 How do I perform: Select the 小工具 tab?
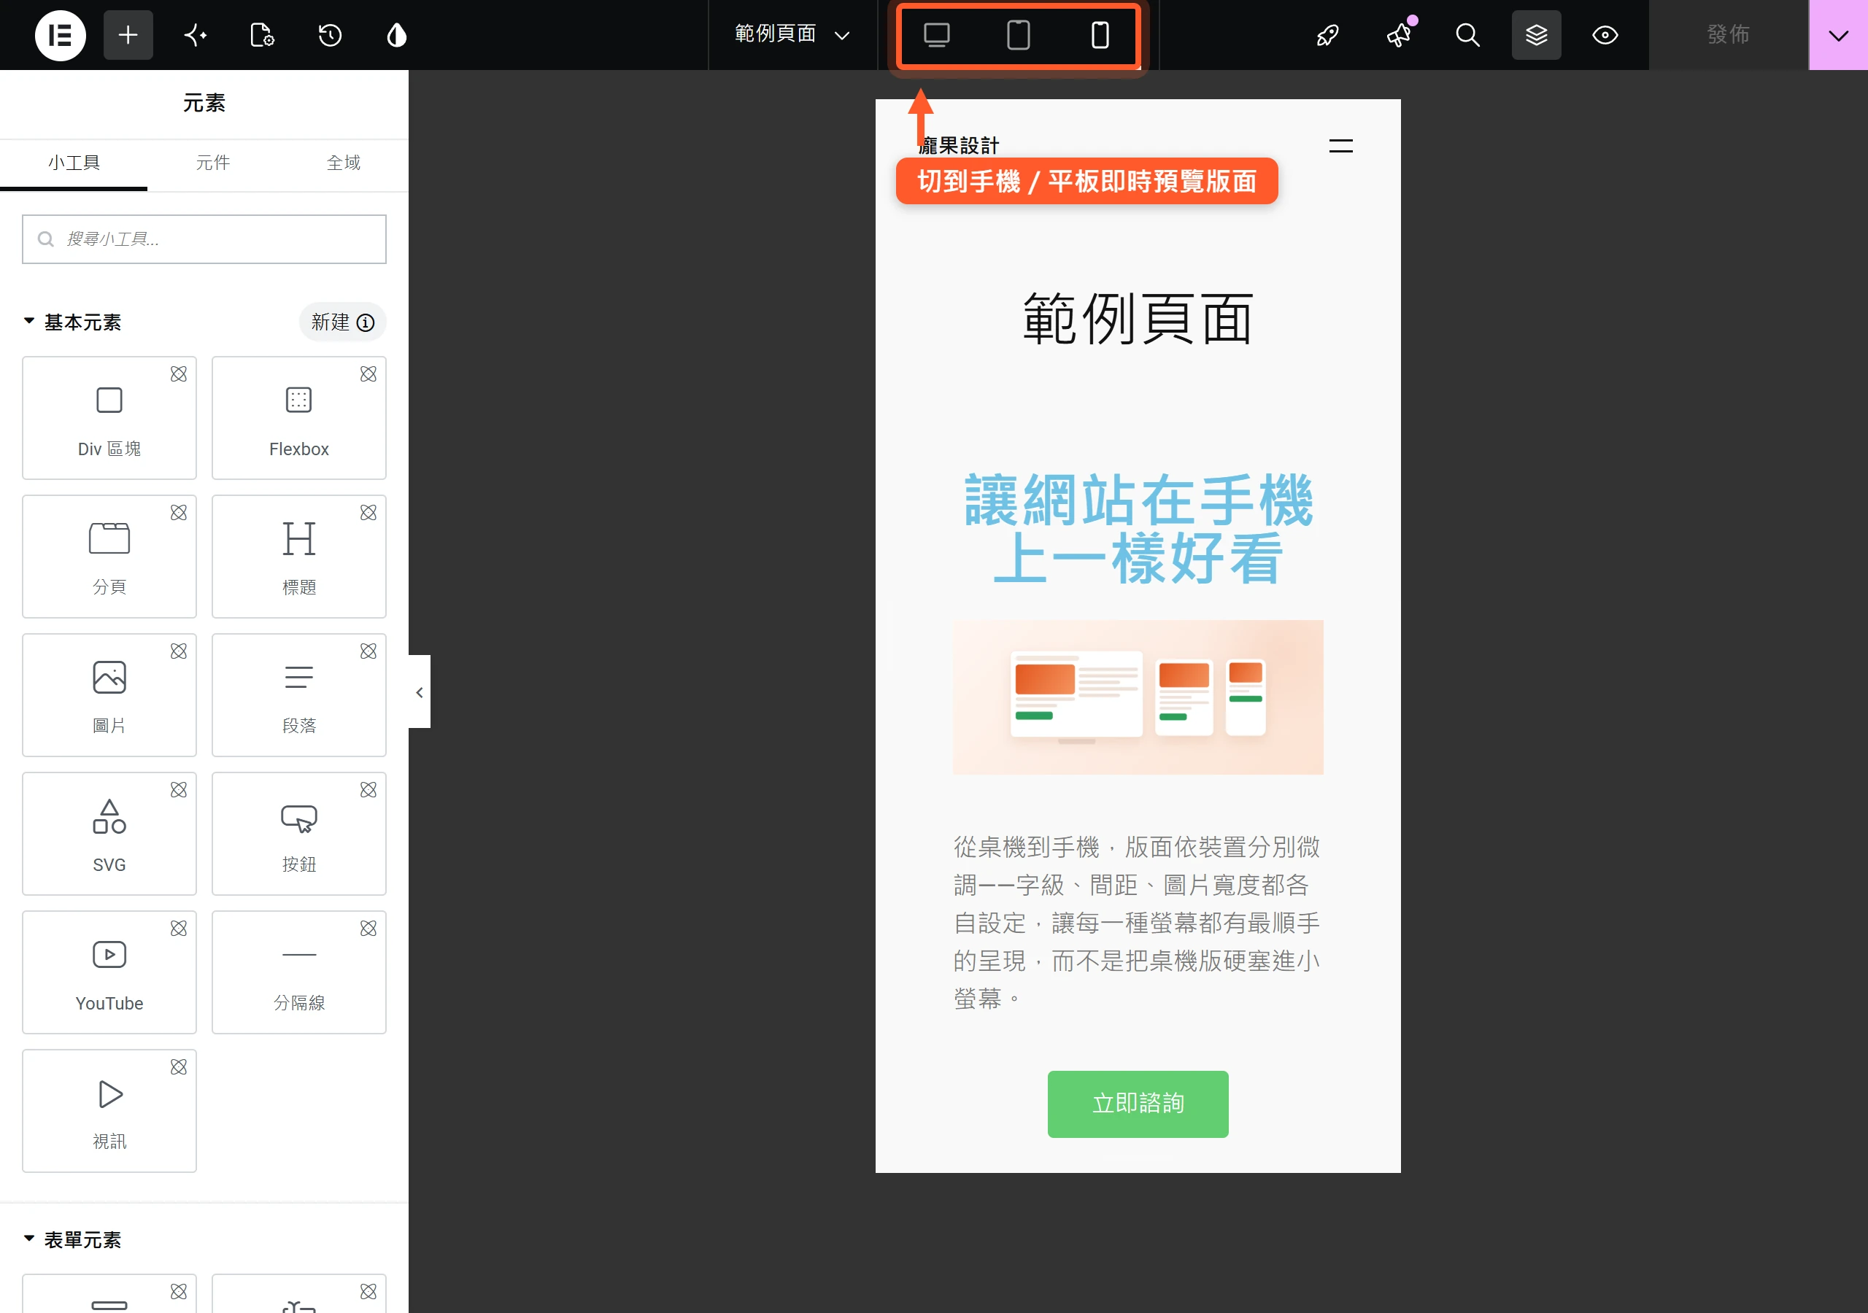tap(74, 163)
